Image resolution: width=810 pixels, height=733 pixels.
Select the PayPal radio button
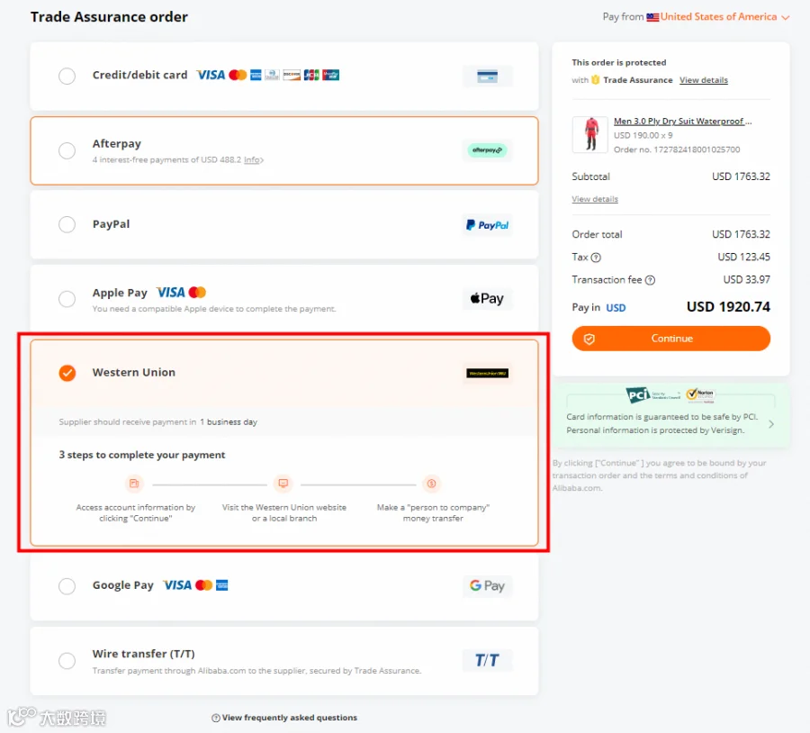67,224
